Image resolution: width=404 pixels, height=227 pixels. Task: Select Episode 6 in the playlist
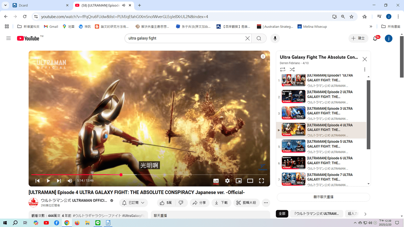(x=321, y=163)
